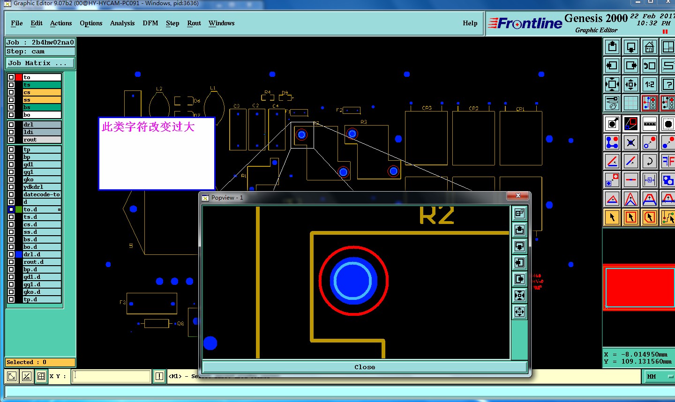Select the move feature blue-to-red dot icon
The image size is (675, 402).
pyautogui.click(x=650, y=142)
